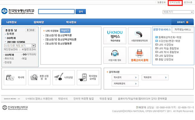The image size is (195, 120).
Task: Click the search text input field
Action: coord(56,12)
